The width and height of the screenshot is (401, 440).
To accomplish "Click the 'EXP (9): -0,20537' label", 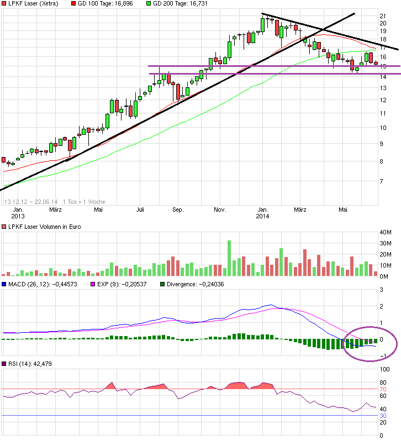I will 122,284.
